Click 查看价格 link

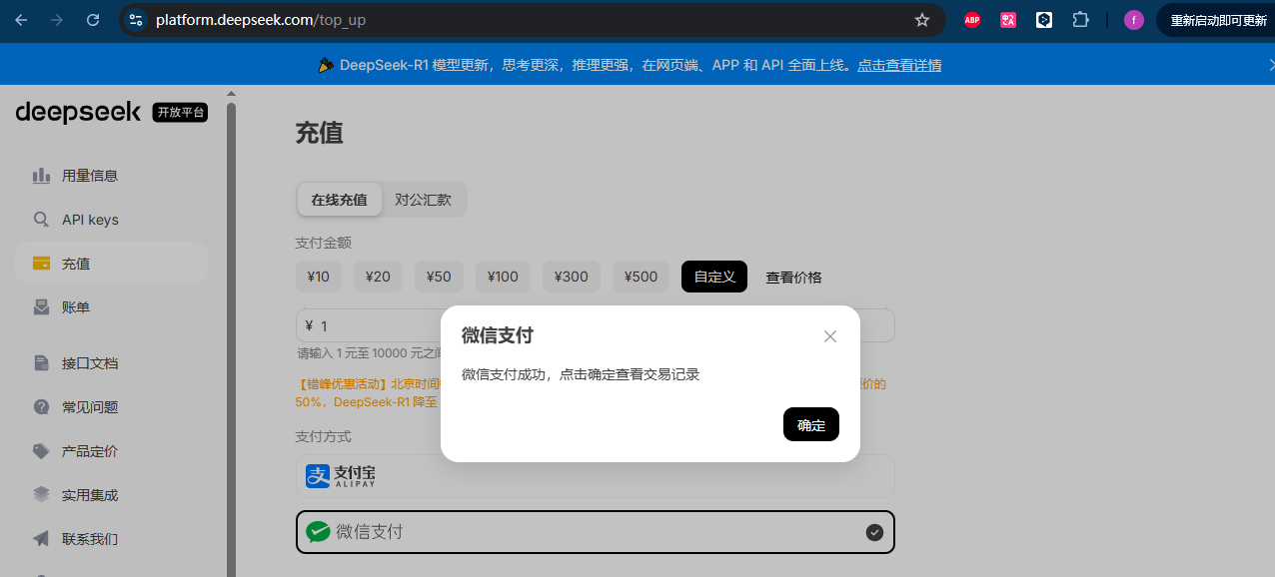793,278
